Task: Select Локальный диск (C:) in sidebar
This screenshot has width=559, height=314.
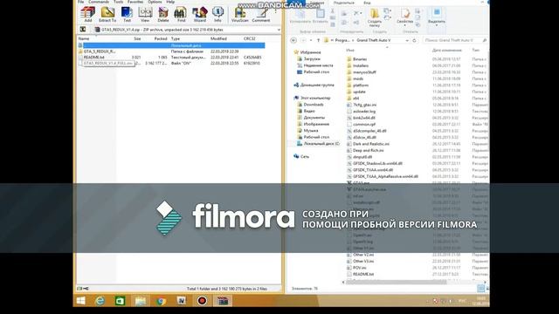Action: [x=321, y=144]
